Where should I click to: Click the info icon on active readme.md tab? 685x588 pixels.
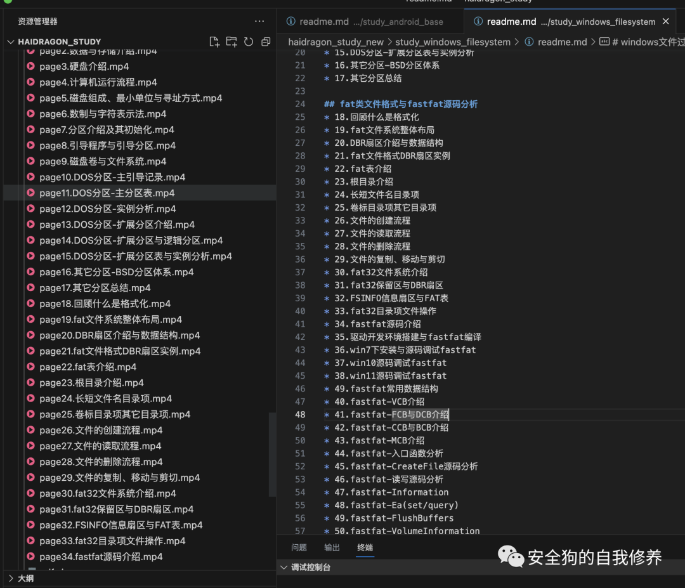[478, 22]
